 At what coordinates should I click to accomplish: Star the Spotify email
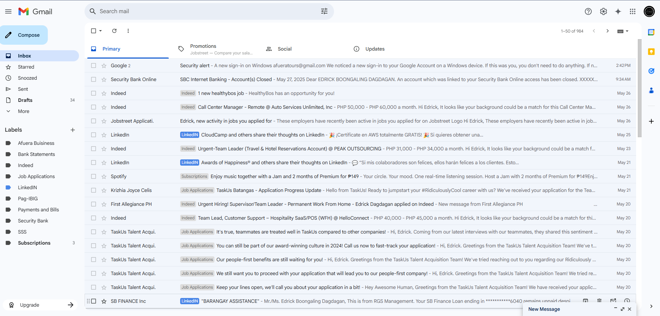[104, 176]
